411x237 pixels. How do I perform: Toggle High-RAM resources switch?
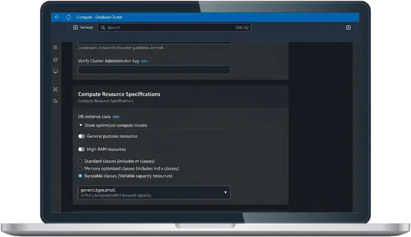[x=82, y=149]
